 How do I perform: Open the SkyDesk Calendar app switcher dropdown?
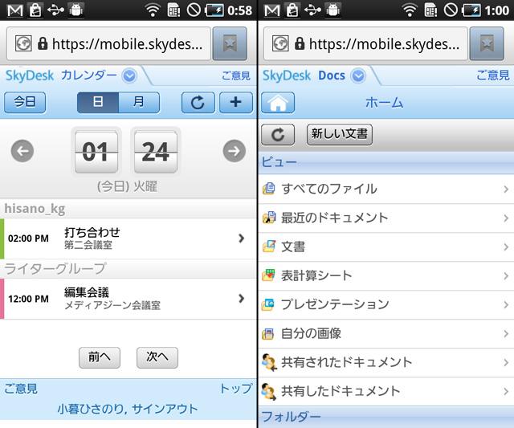coord(129,75)
